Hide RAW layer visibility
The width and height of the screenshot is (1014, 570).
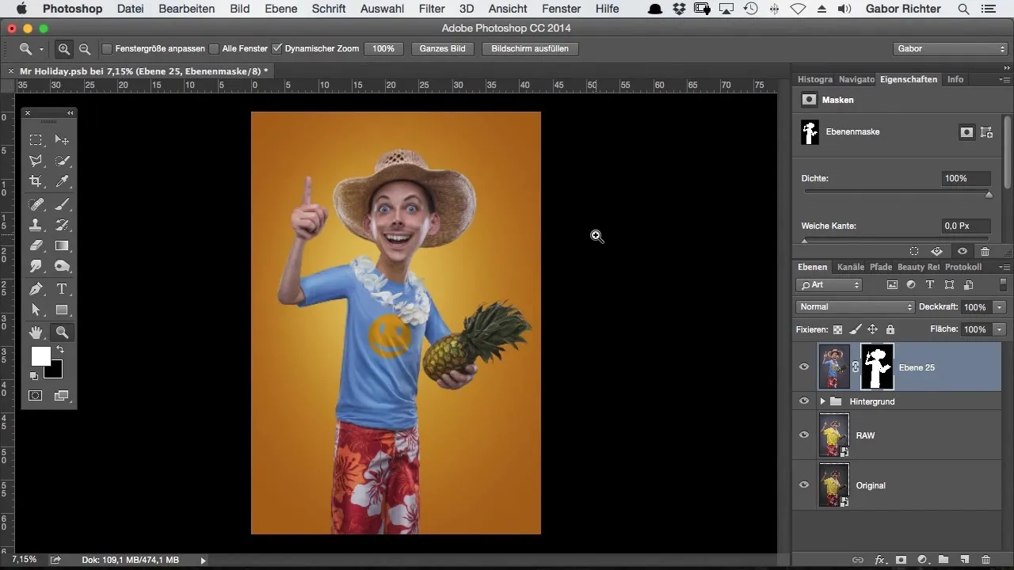pyautogui.click(x=804, y=435)
